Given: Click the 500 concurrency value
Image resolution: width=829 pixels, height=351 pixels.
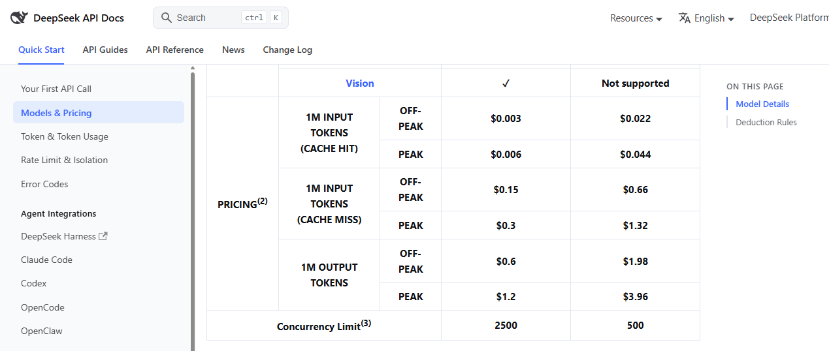Looking at the screenshot, I should [x=636, y=325].
